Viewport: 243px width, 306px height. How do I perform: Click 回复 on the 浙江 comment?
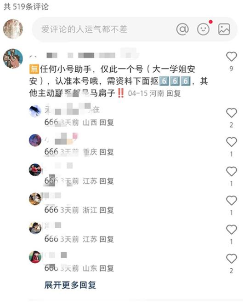[x=107, y=210]
